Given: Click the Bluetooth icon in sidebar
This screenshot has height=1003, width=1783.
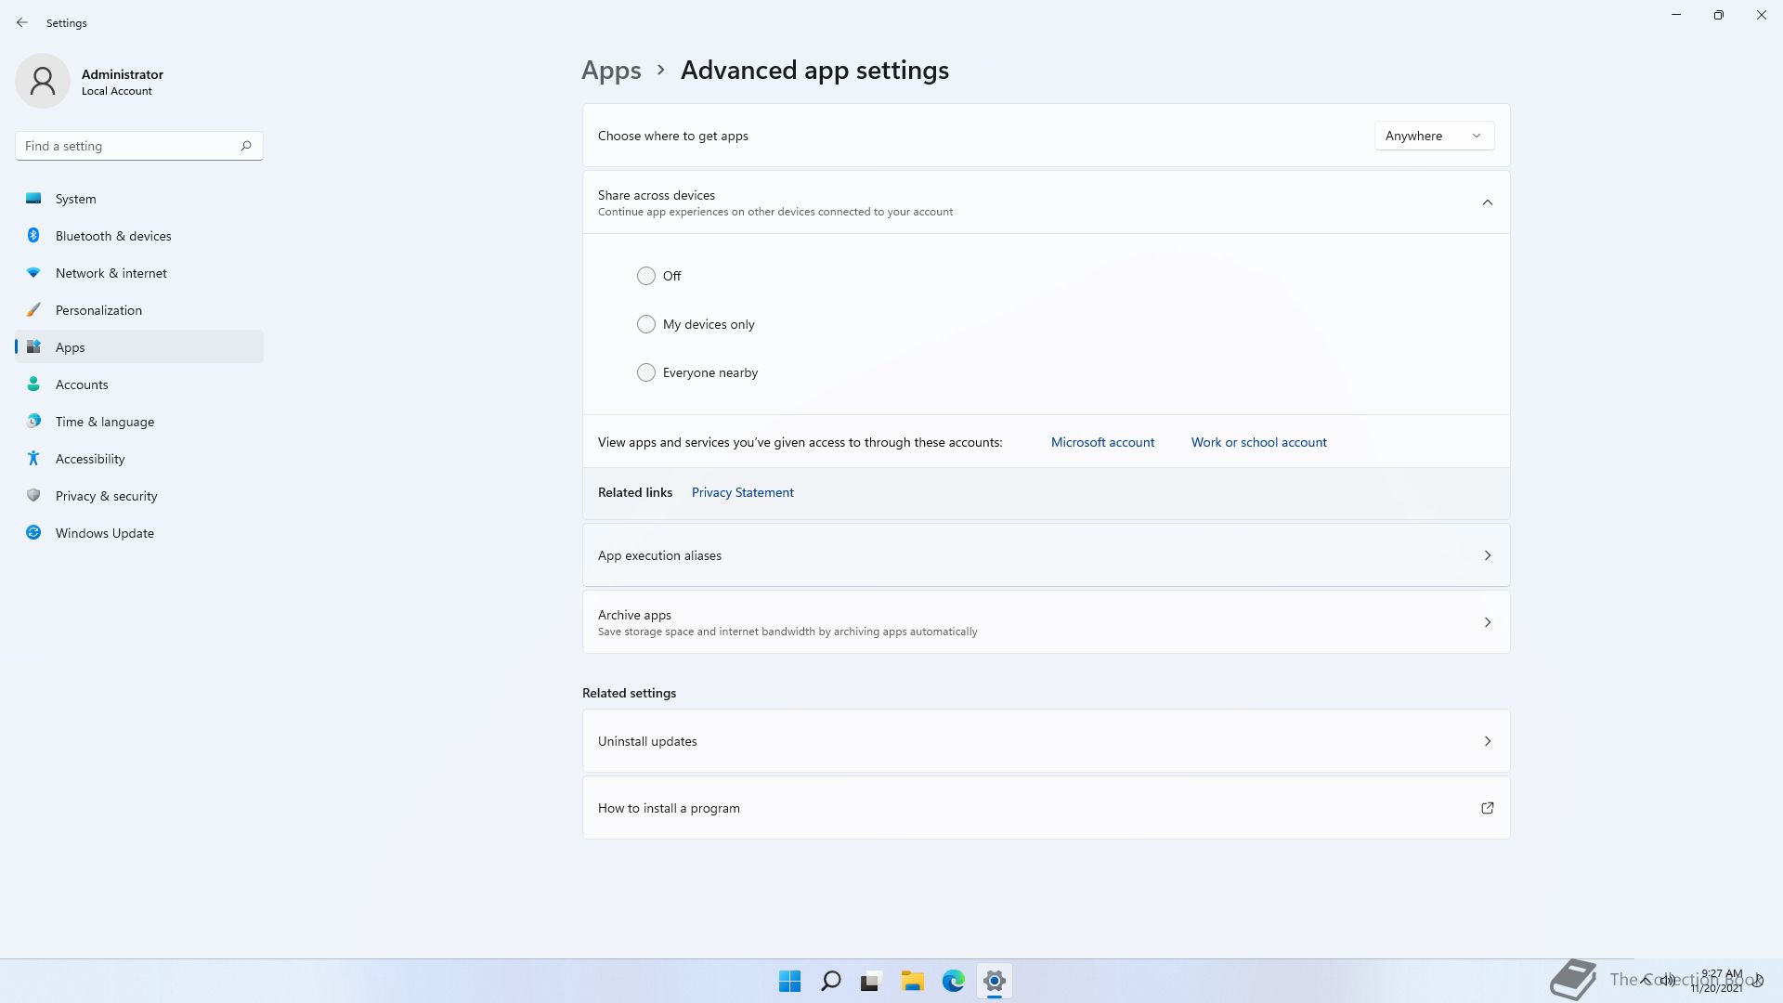Looking at the screenshot, I should click(33, 235).
